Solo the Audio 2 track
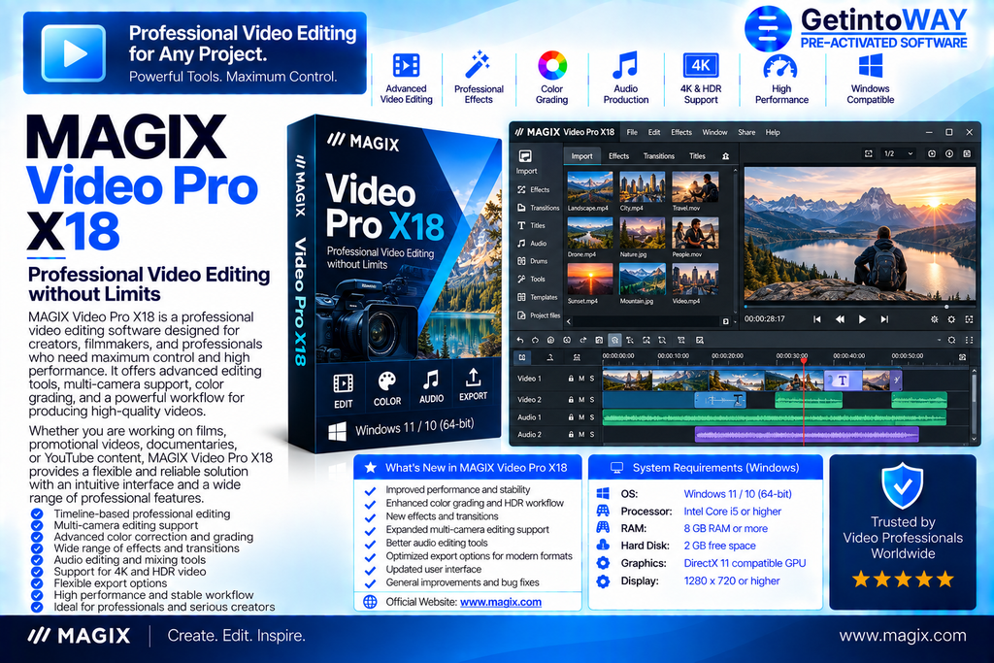The image size is (994, 663). [592, 435]
